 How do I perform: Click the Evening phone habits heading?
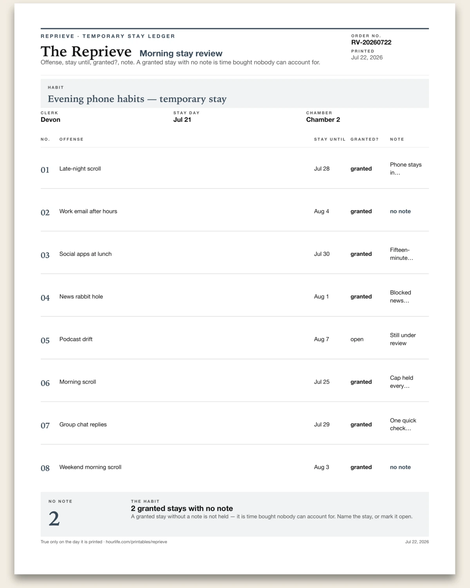point(137,99)
